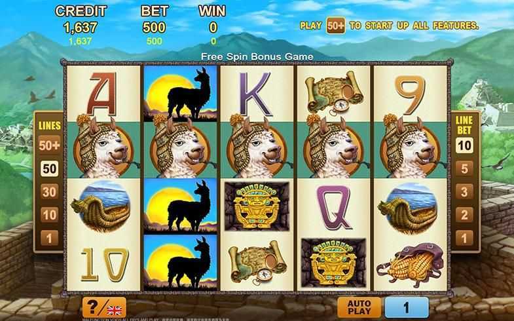The height and width of the screenshot is (321, 514).
Task: Click the llama wild on reel three
Action: [x=257, y=147]
